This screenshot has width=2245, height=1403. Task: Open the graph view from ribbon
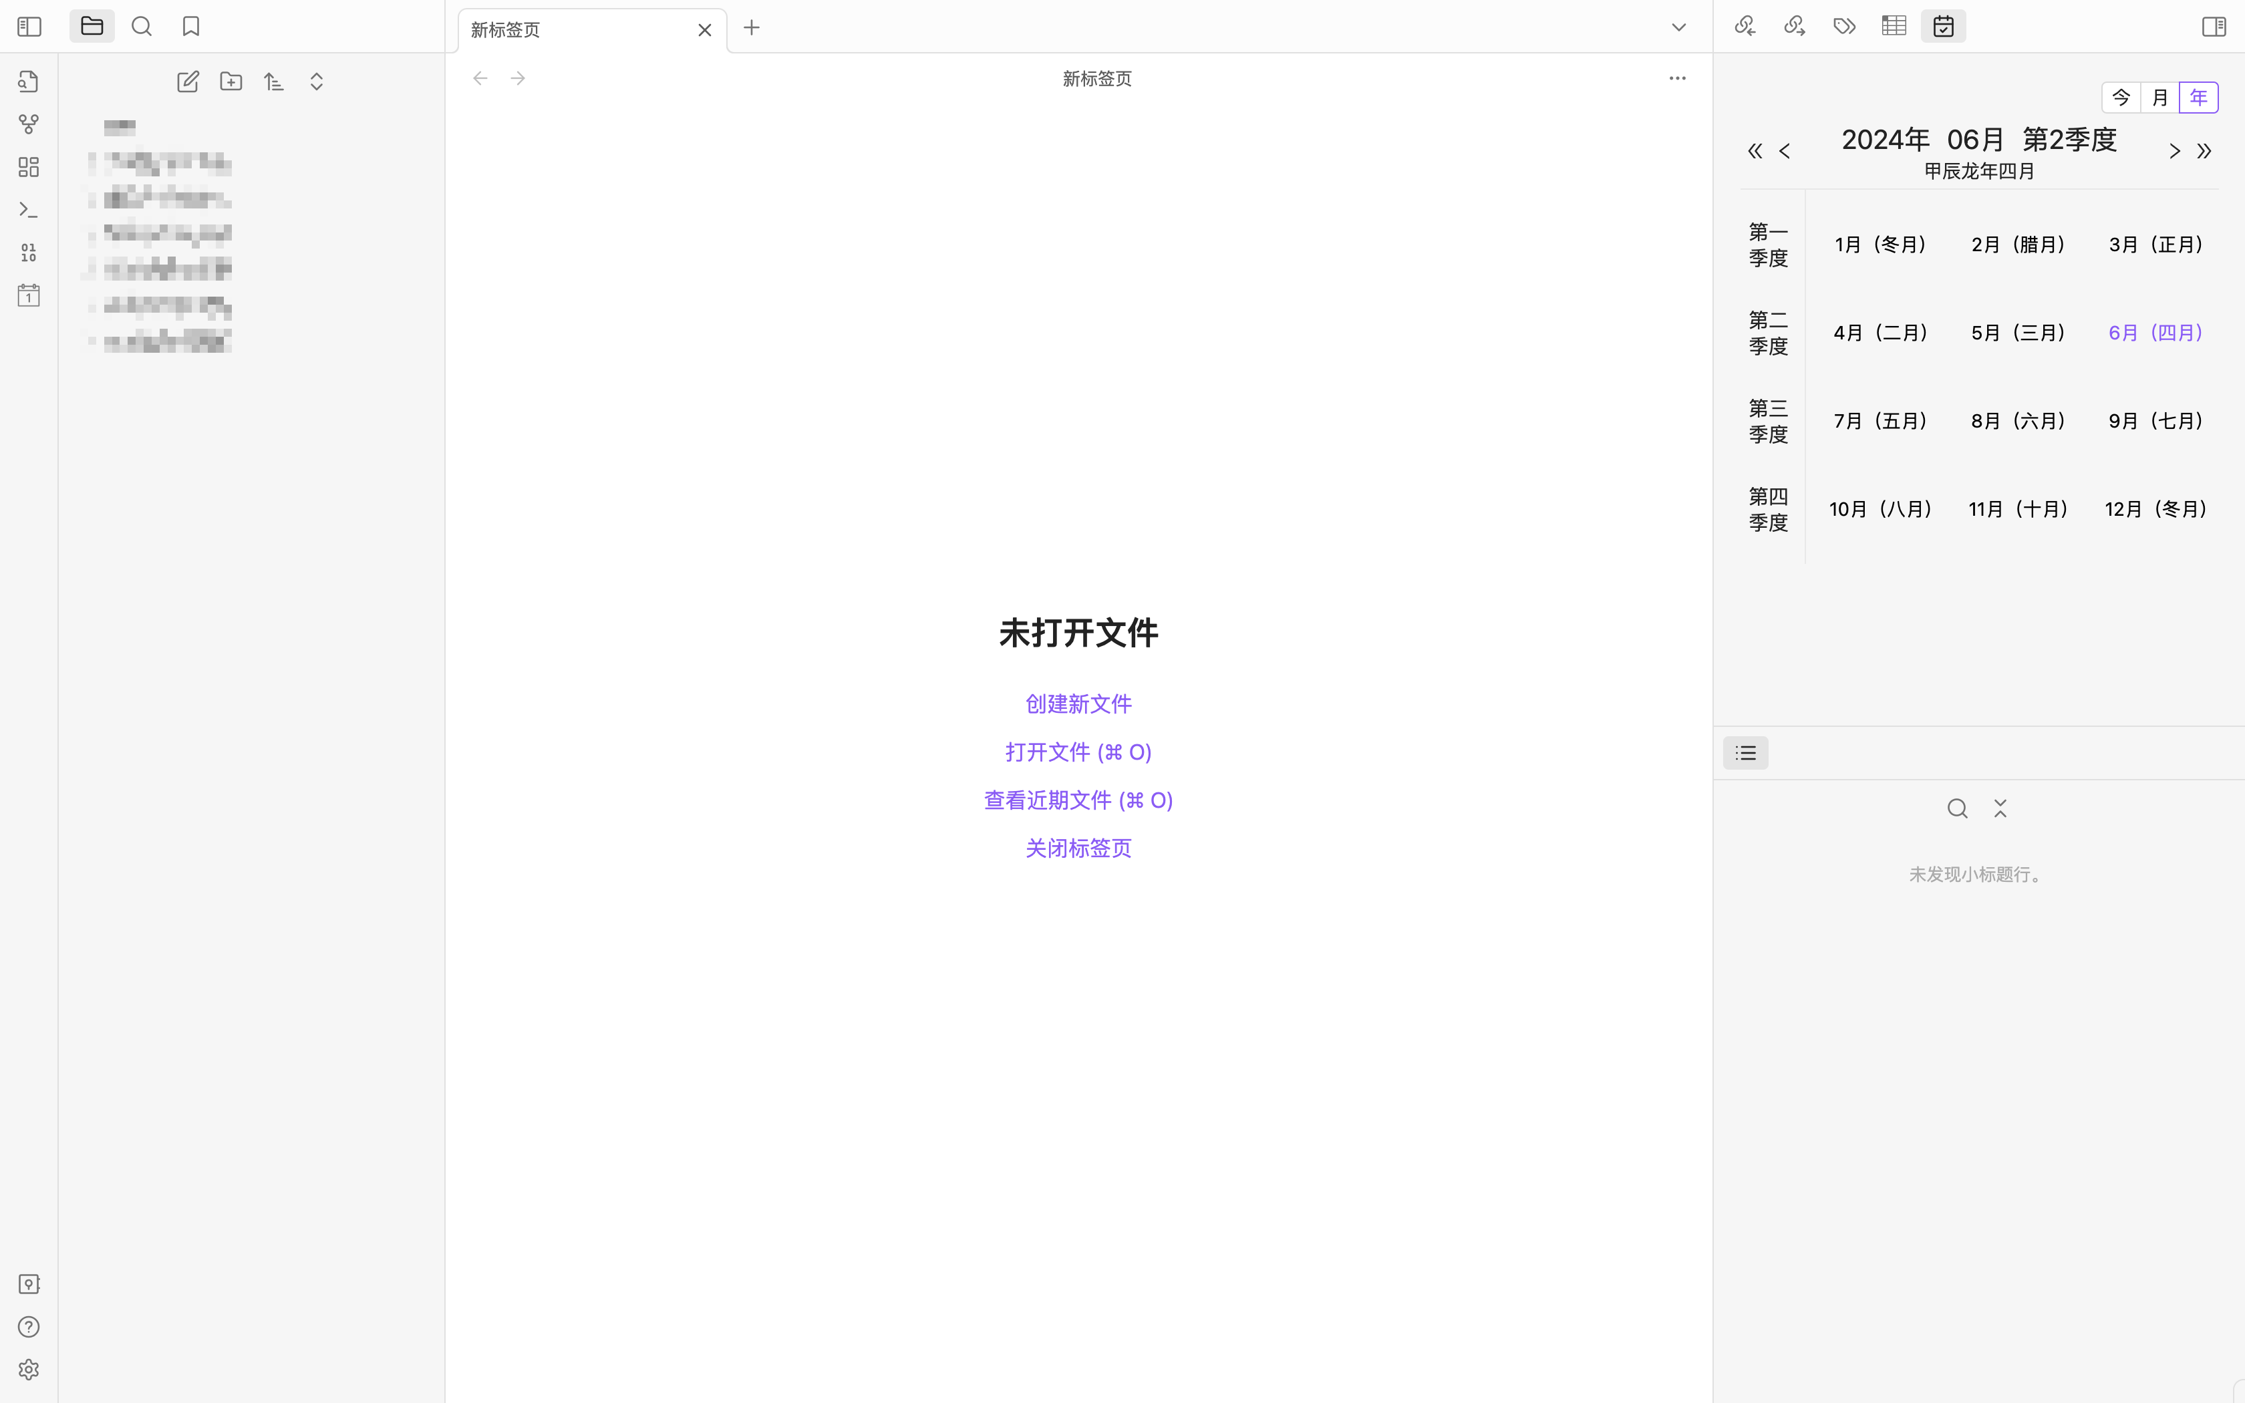point(29,124)
